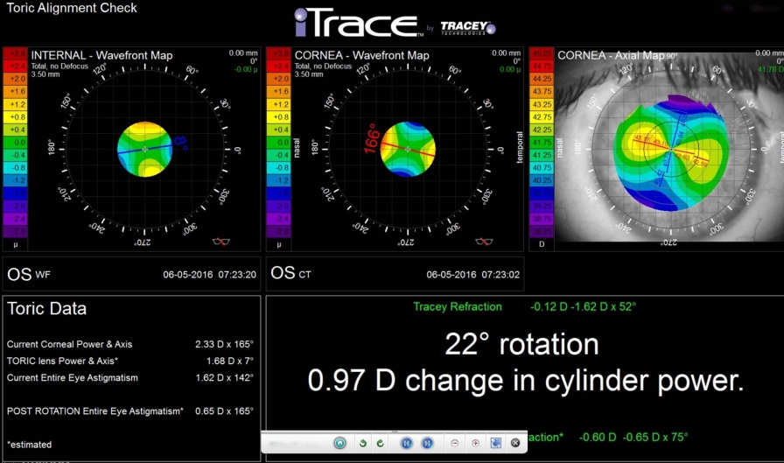Screen dimensions: 784x463
Task: Click the 'CORNEA - Wavefront Map' heading
Action: tap(362, 55)
